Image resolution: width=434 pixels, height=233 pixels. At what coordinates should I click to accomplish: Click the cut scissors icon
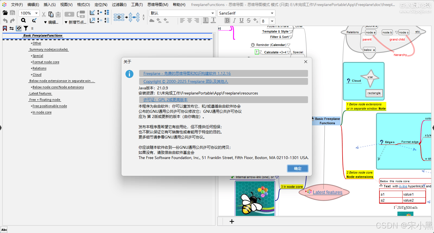(x=44, y=14)
